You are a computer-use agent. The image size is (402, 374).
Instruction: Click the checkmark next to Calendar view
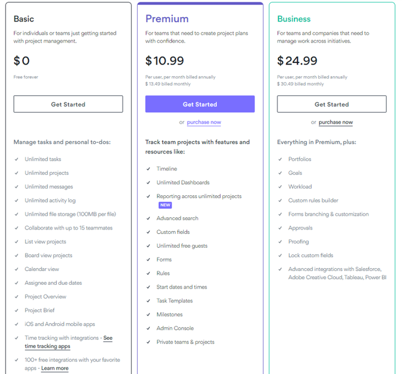point(17,269)
